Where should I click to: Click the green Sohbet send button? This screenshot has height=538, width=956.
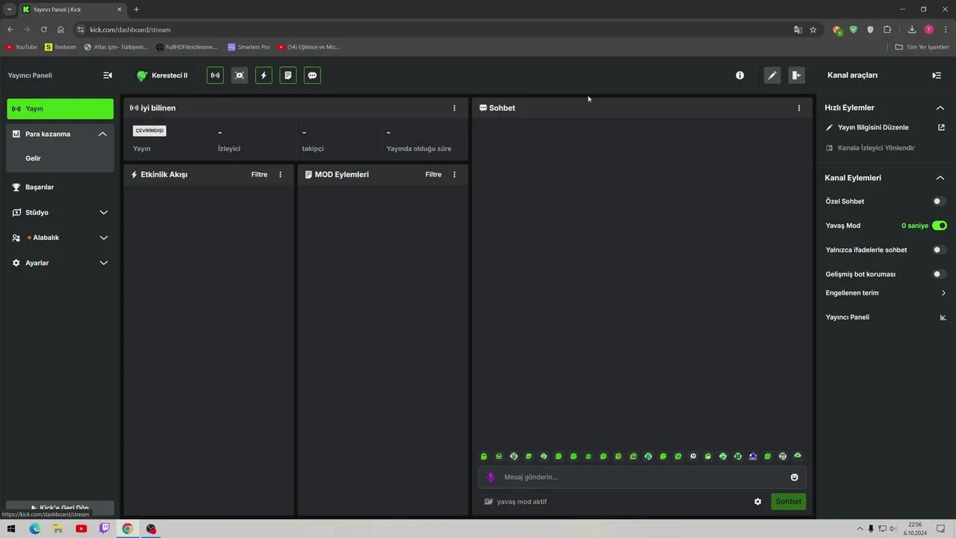pyautogui.click(x=788, y=501)
